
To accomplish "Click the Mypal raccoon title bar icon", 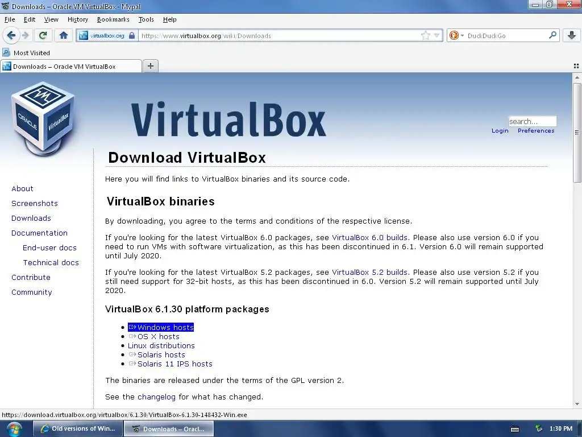I will click(x=5, y=6).
